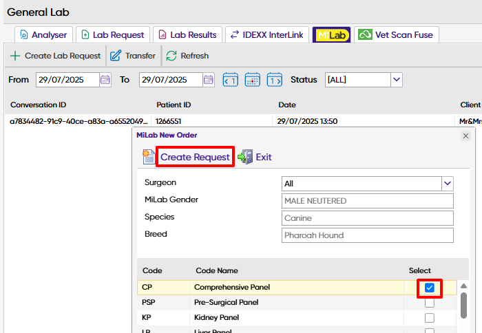Image resolution: width=482 pixels, height=333 pixels.
Task: Select the Kidney Panel row
Action: tap(297, 317)
